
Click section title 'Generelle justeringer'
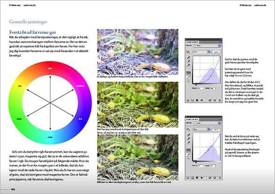click(x=28, y=22)
